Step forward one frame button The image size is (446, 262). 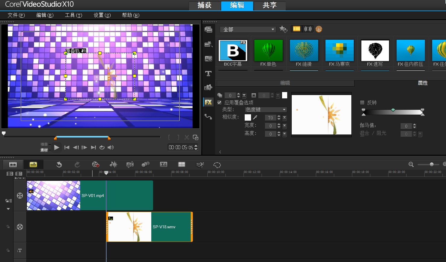tap(84, 147)
